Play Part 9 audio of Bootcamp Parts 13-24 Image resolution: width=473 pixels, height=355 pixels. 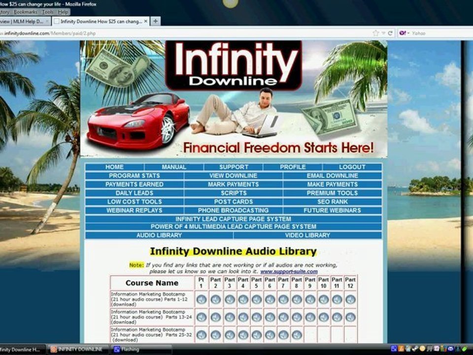[310, 317]
